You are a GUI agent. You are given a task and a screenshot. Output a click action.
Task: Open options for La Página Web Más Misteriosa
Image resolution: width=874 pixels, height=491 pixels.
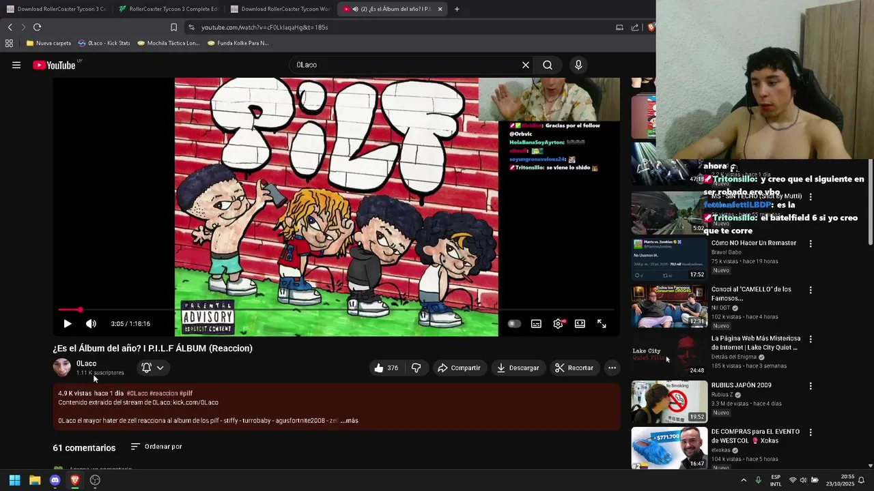[x=810, y=339]
